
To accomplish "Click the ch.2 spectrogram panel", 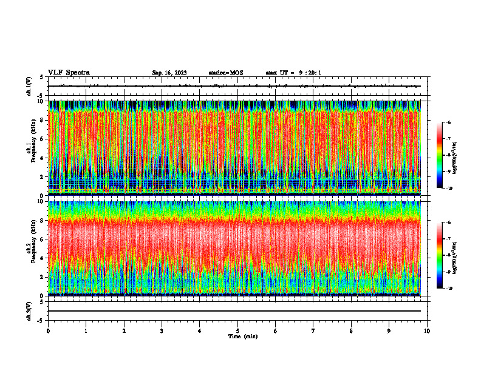I will 234,249.
